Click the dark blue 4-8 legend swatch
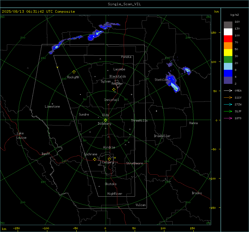 pos(228,73)
